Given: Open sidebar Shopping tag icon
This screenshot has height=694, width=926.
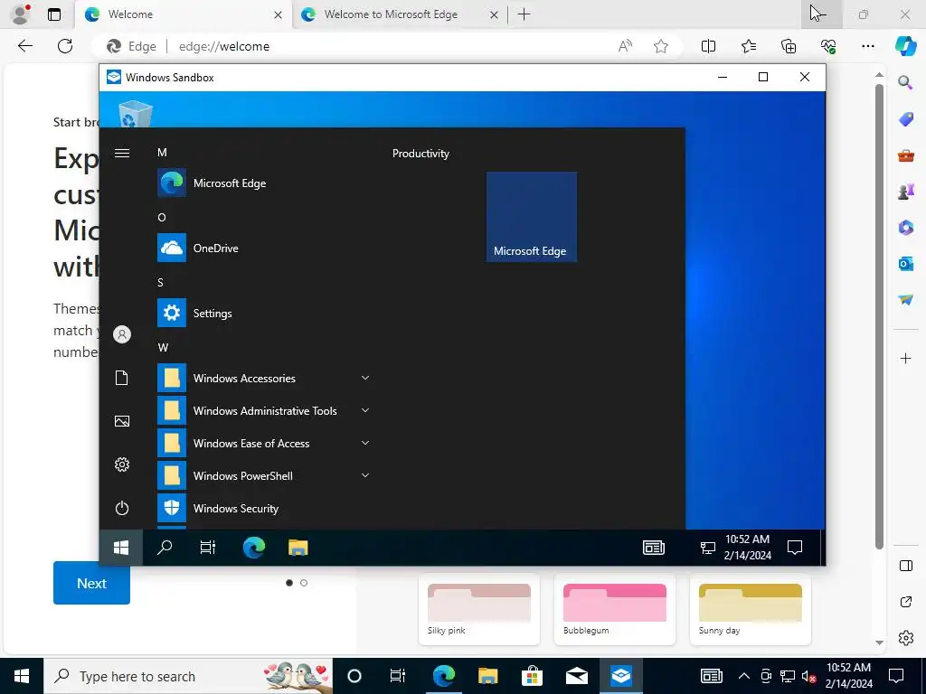Looking at the screenshot, I should (905, 118).
